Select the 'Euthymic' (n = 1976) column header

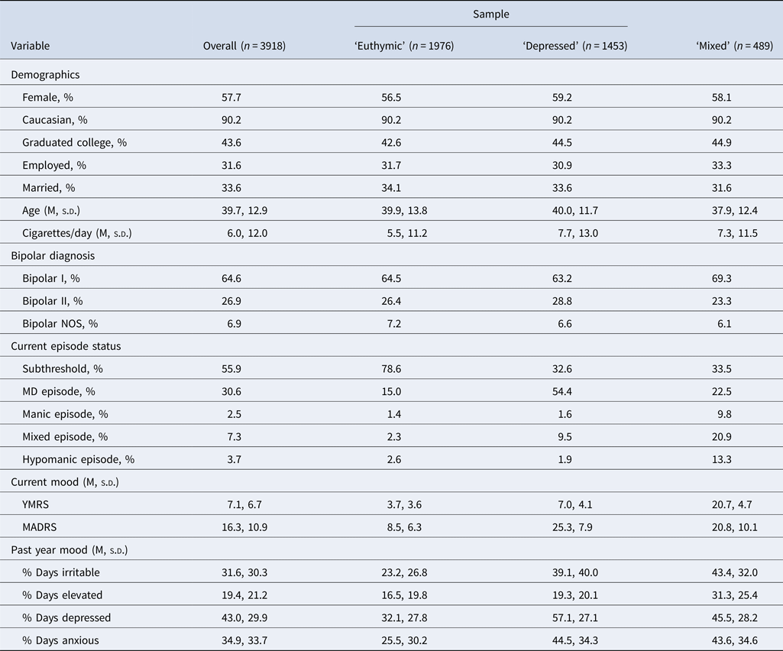coord(403,46)
